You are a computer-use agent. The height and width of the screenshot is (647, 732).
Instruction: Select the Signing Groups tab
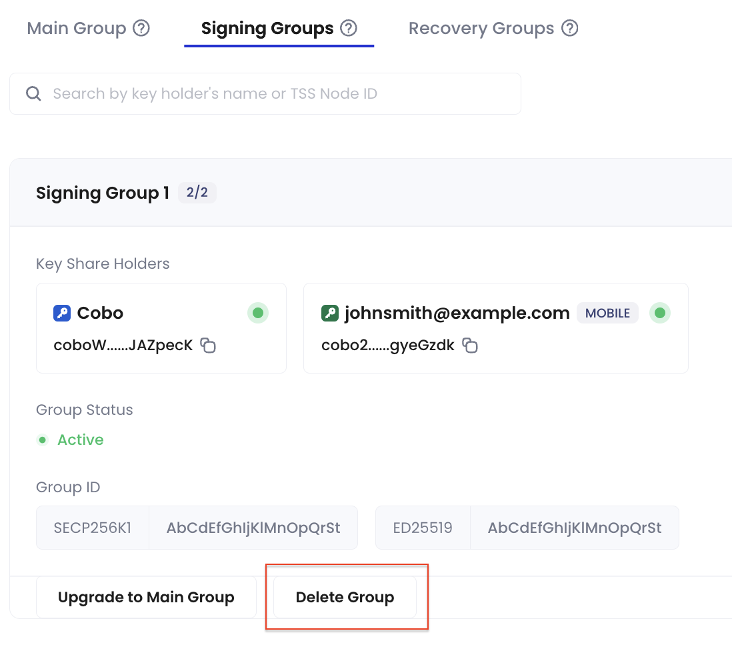pos(267,28)
